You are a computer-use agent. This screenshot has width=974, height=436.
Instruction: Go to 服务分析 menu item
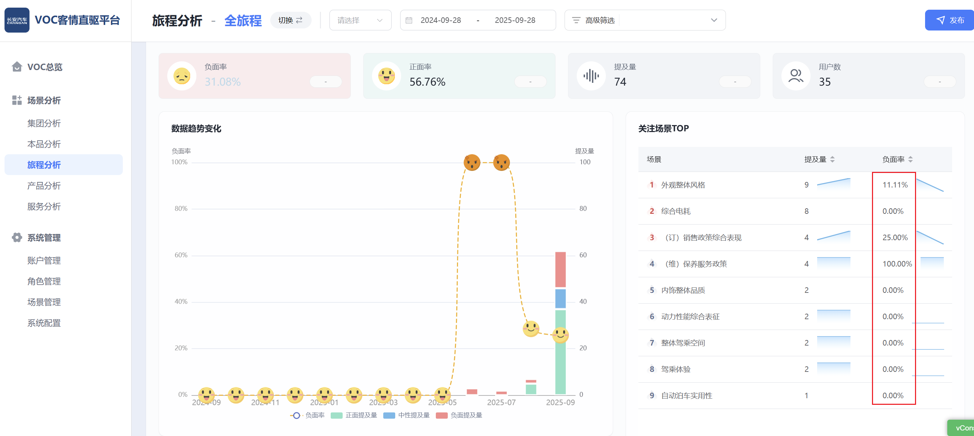click(x=44, y=207)
